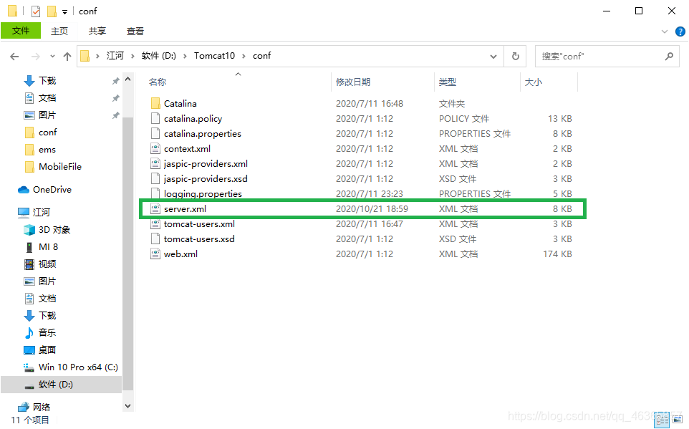Image resolution: width=689 pixels, height=429 pixels.
Task: Open pinned 图片 in quick access
Action: point(47,115)
